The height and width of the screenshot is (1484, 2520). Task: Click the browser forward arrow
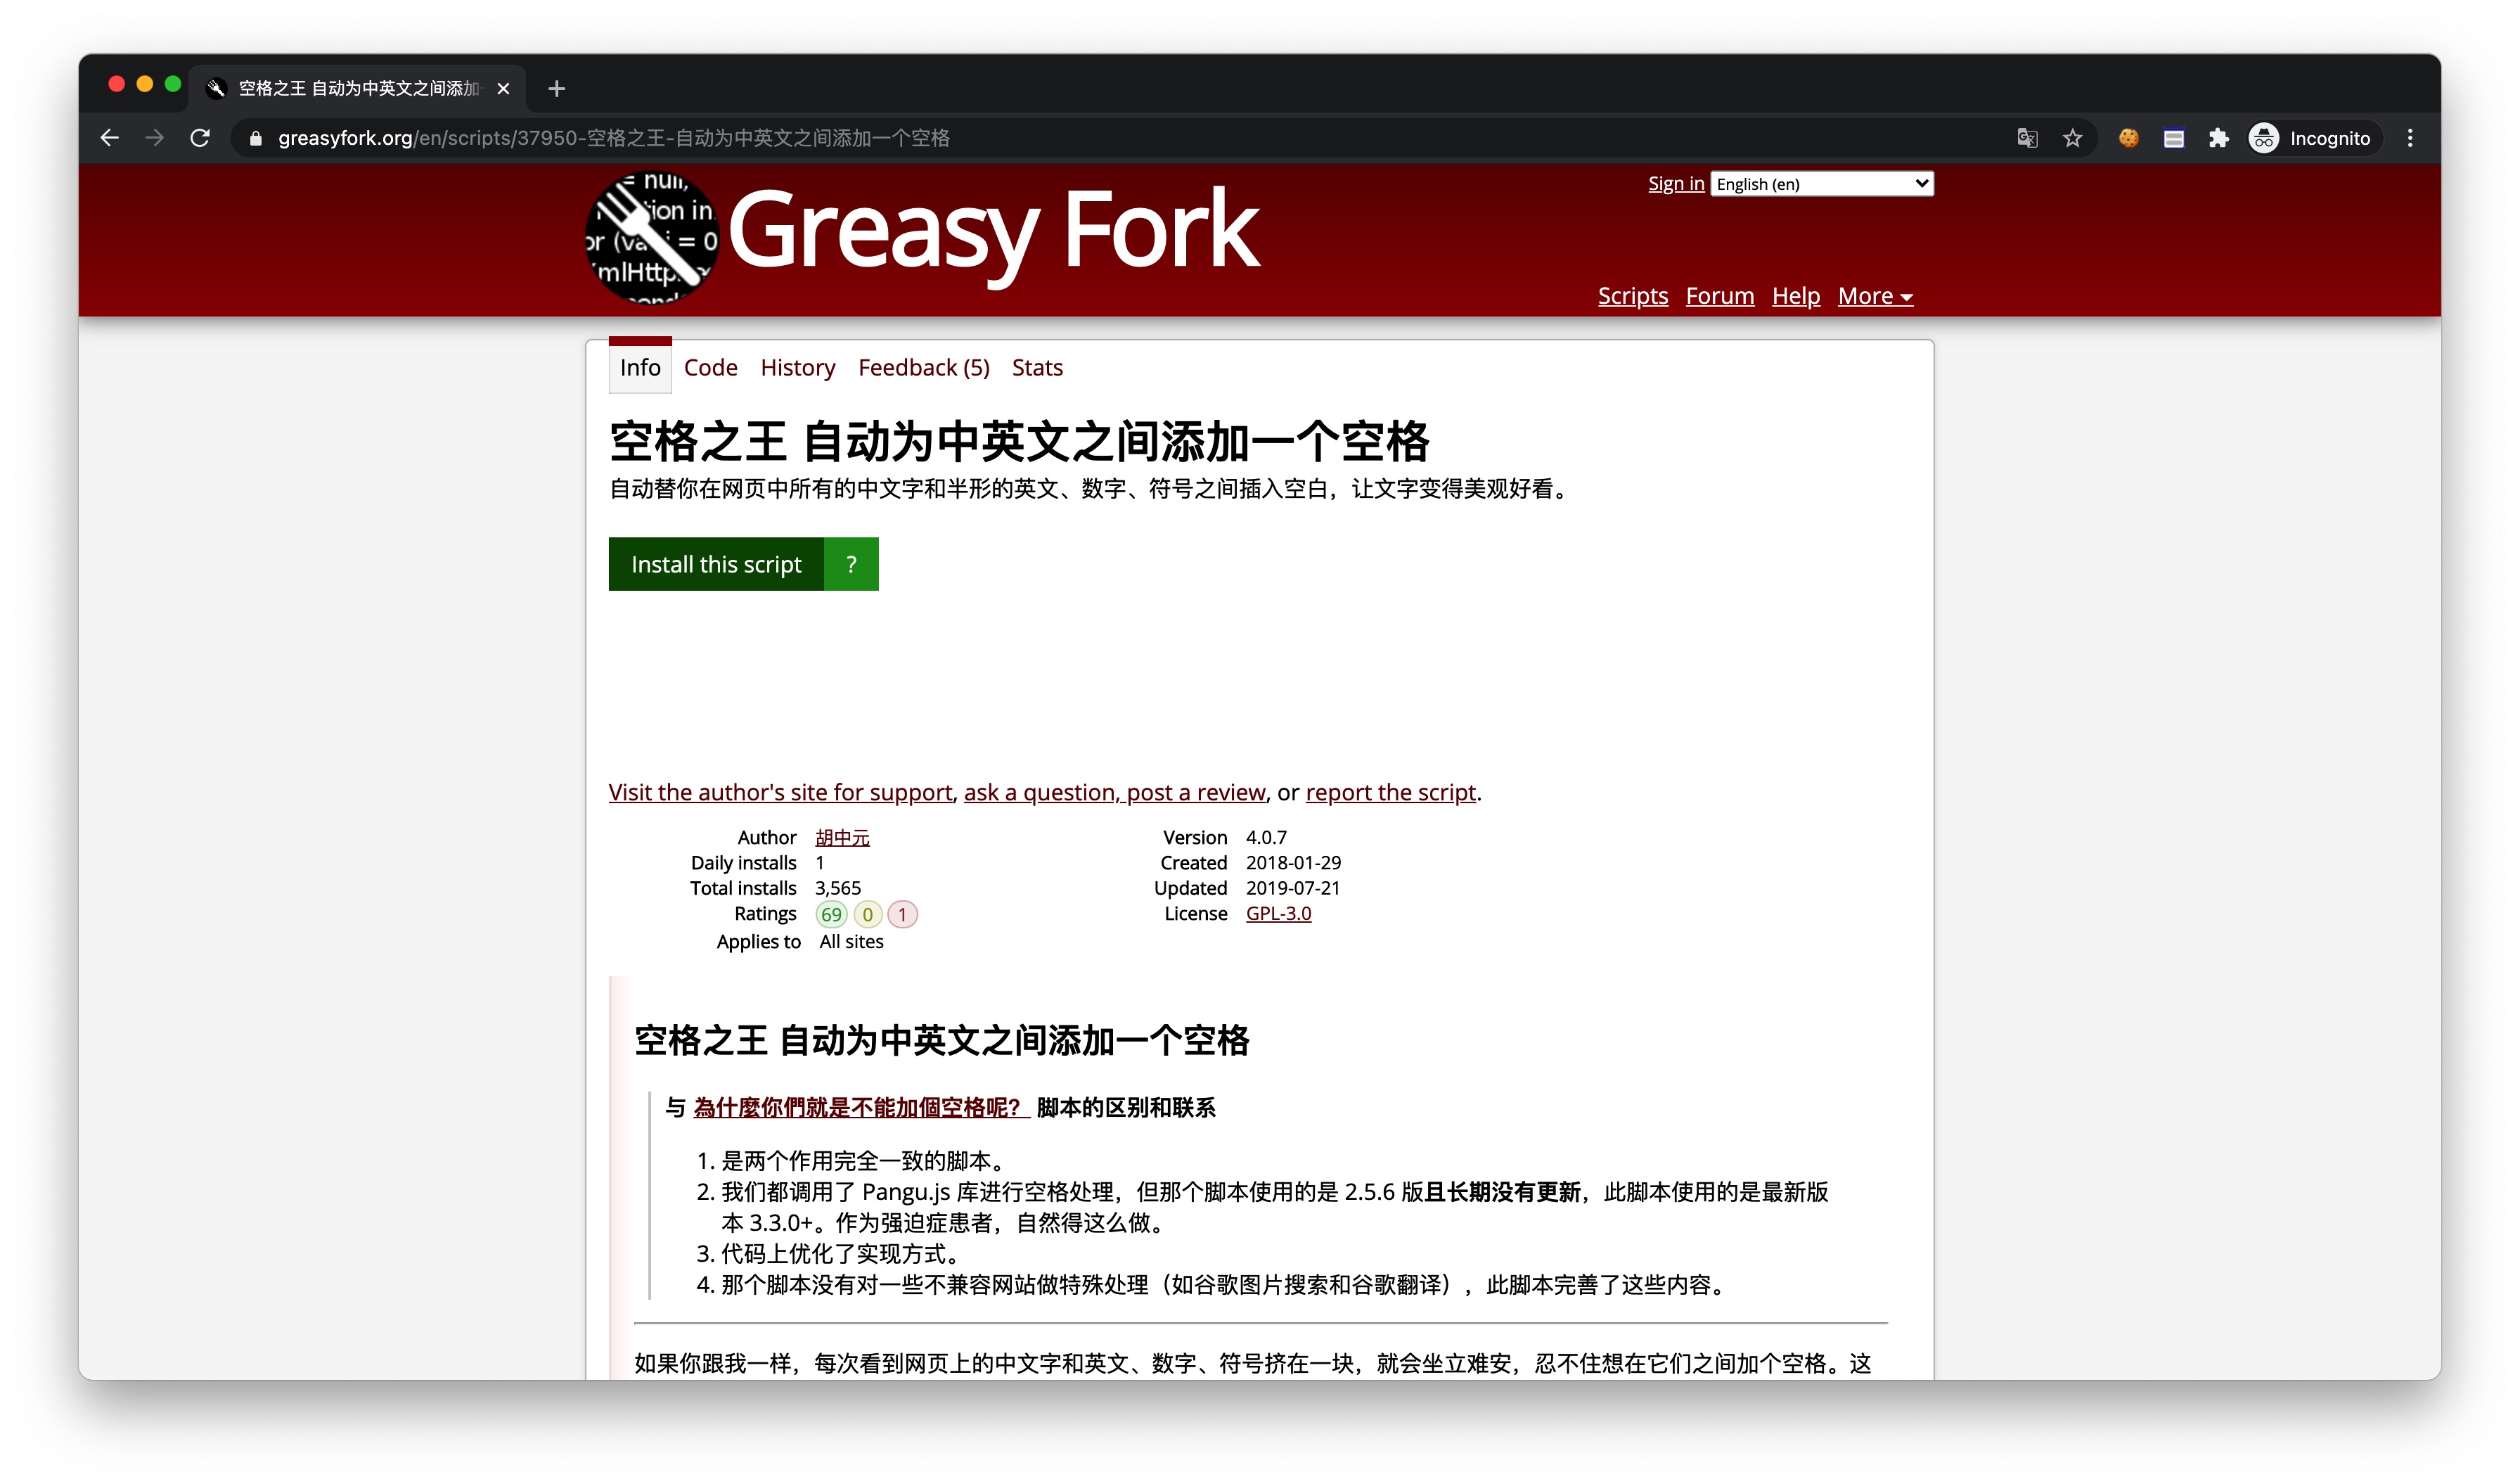click(155, 138)
